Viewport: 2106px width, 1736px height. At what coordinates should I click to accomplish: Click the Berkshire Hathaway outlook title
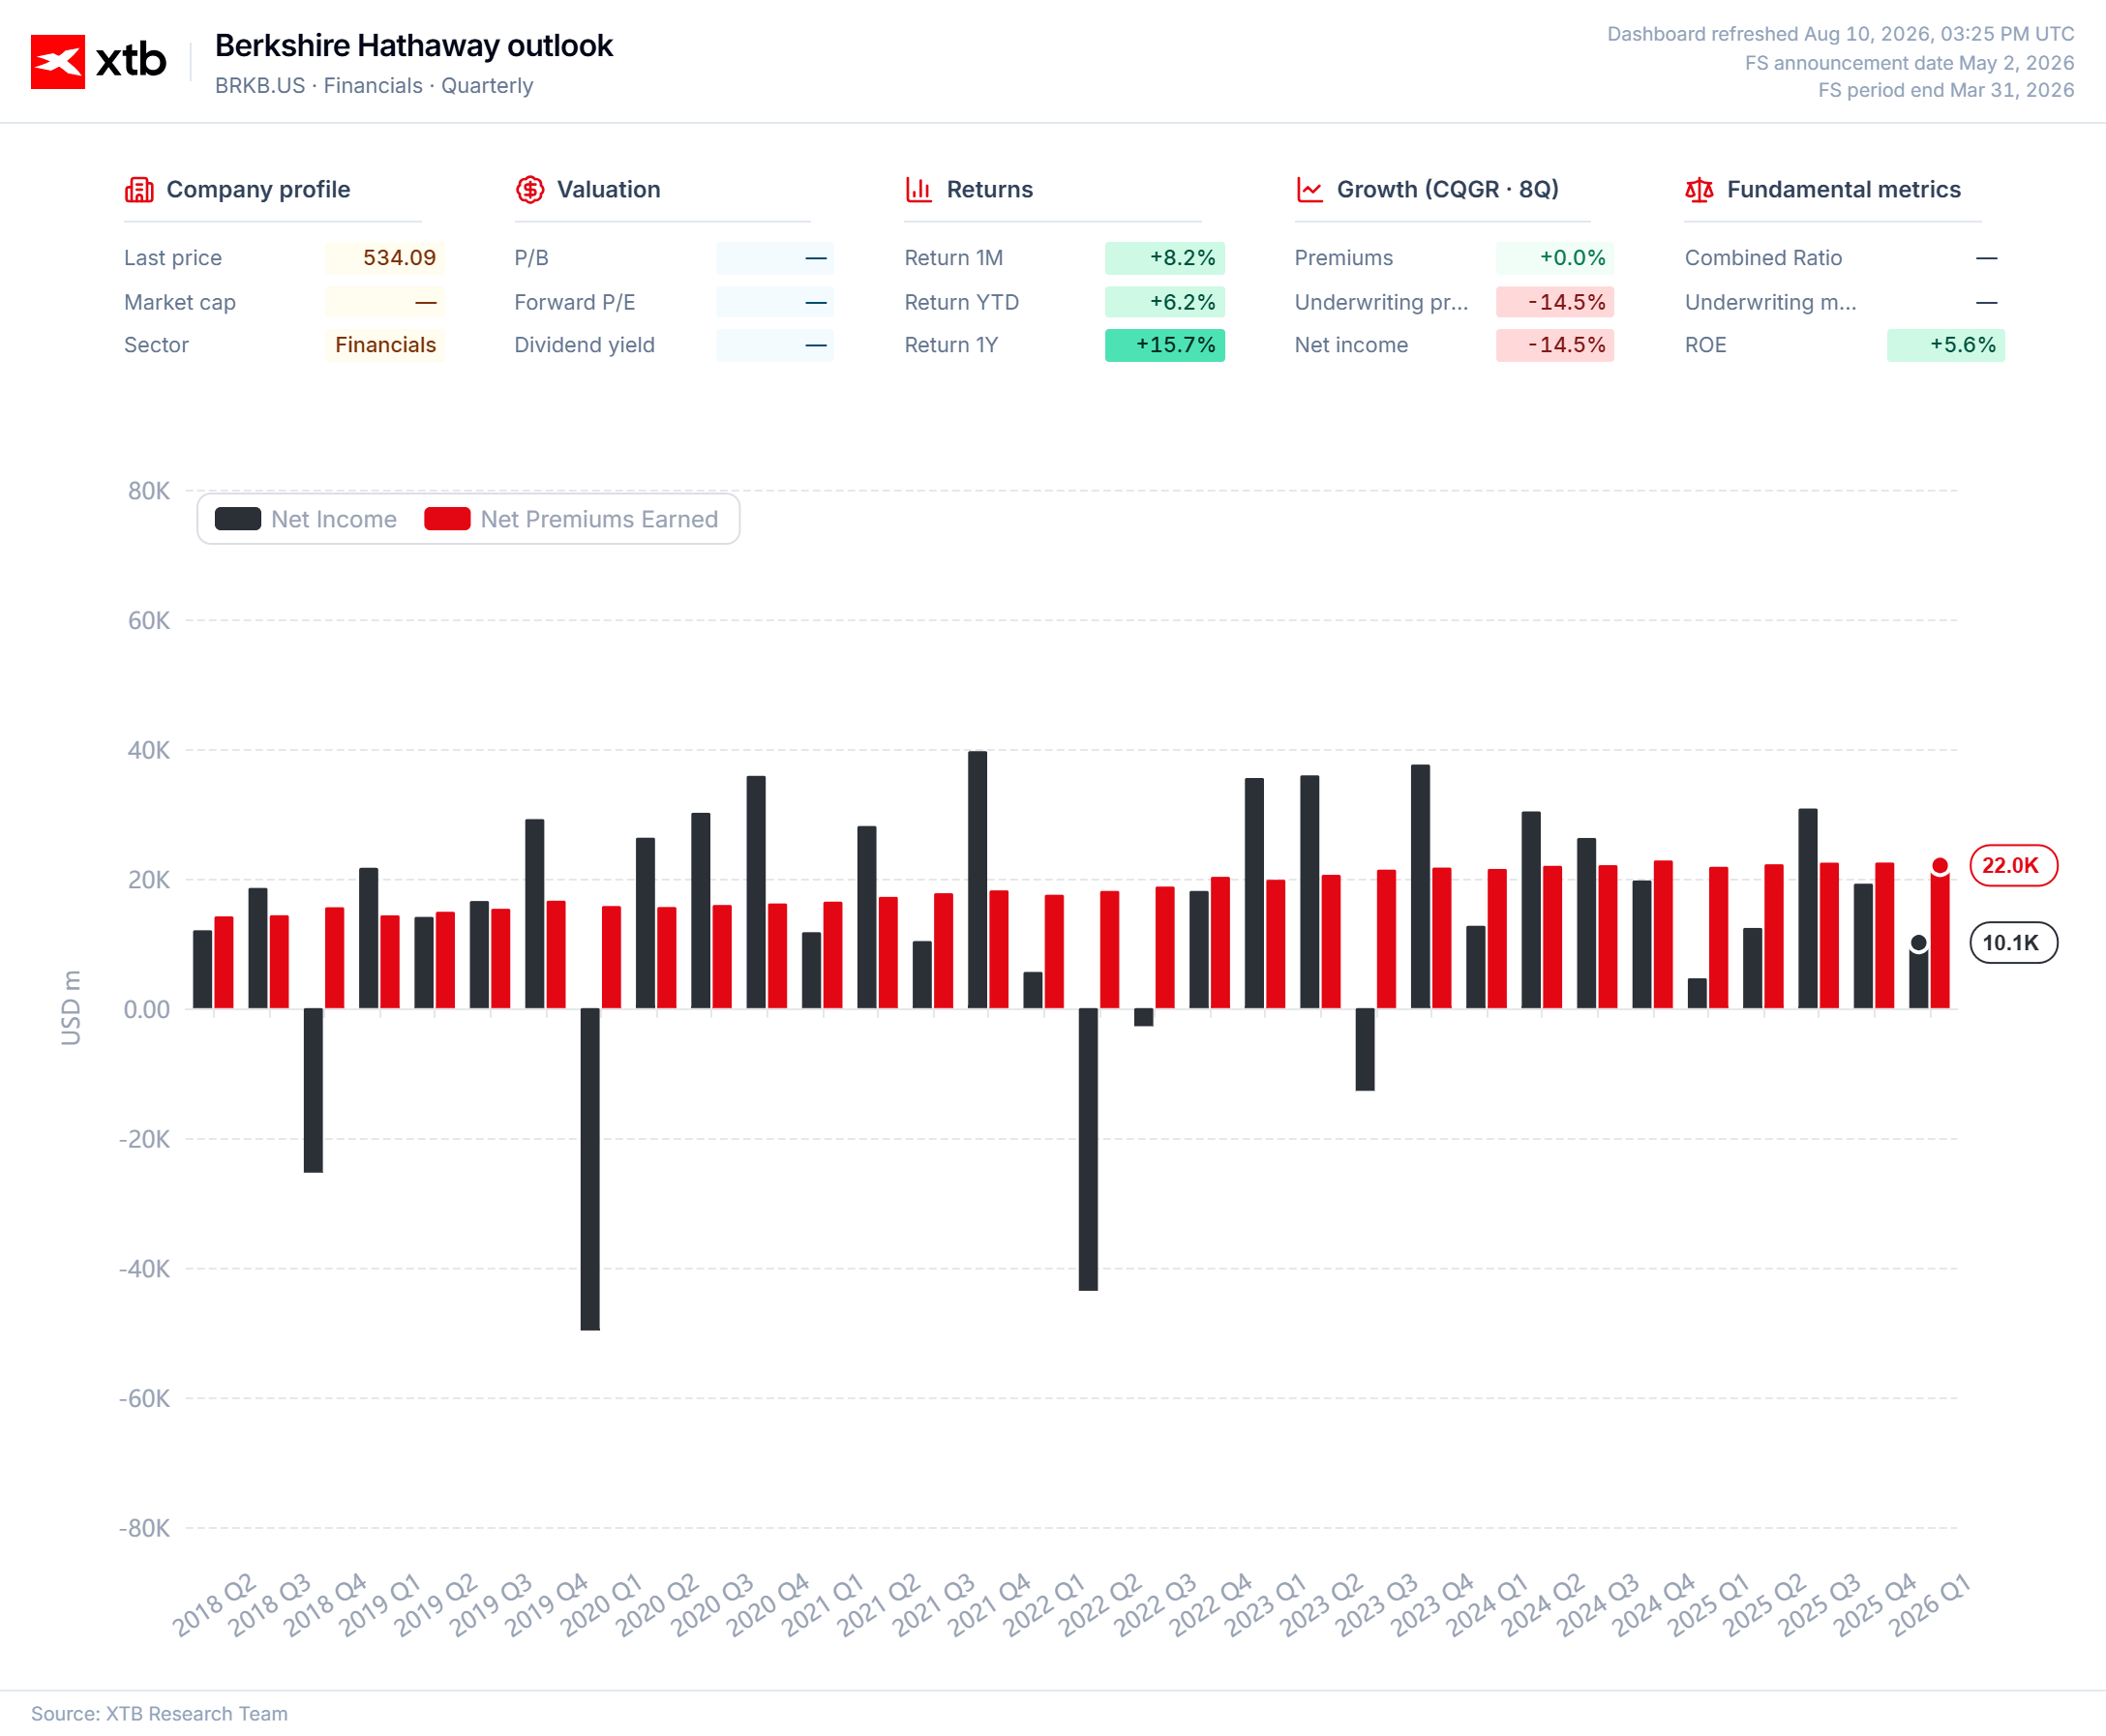[x=414, y=46]
